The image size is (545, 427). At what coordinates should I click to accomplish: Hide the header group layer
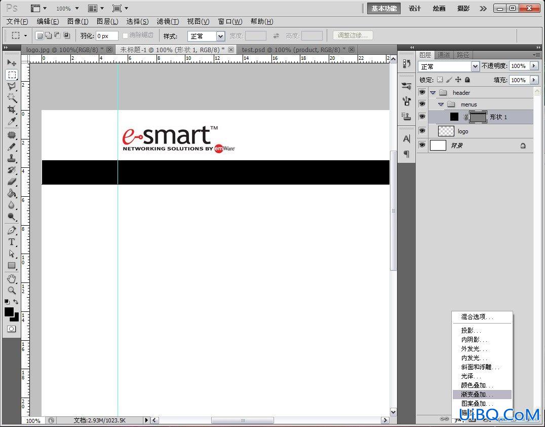[422, 92]
